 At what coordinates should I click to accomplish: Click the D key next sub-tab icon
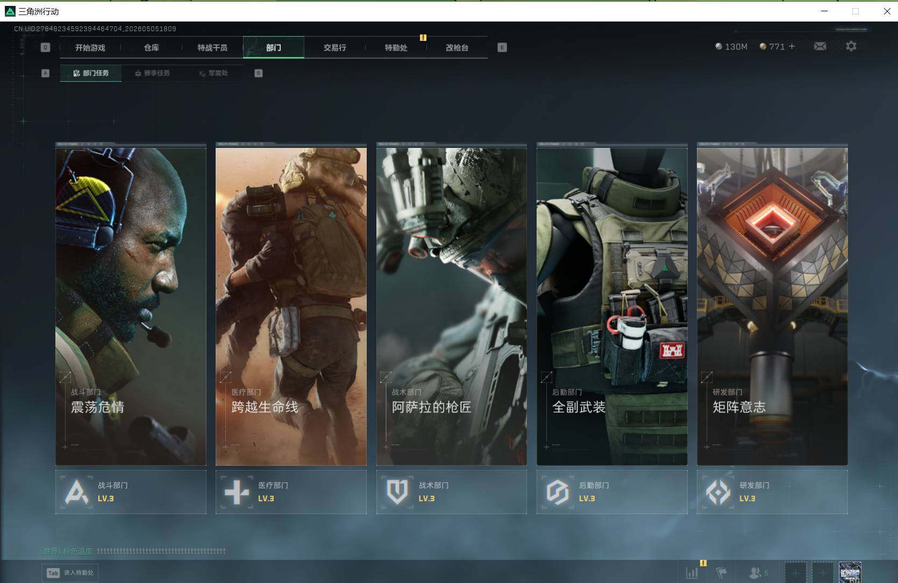[x=259, y=73]
